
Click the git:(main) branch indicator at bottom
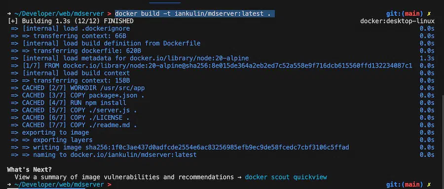click(x=405, y=185)
